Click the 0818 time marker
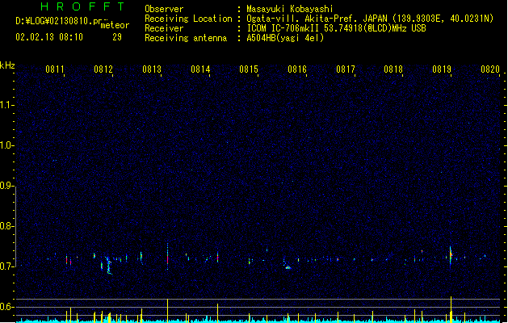508x323 pixels. point(393,69)
